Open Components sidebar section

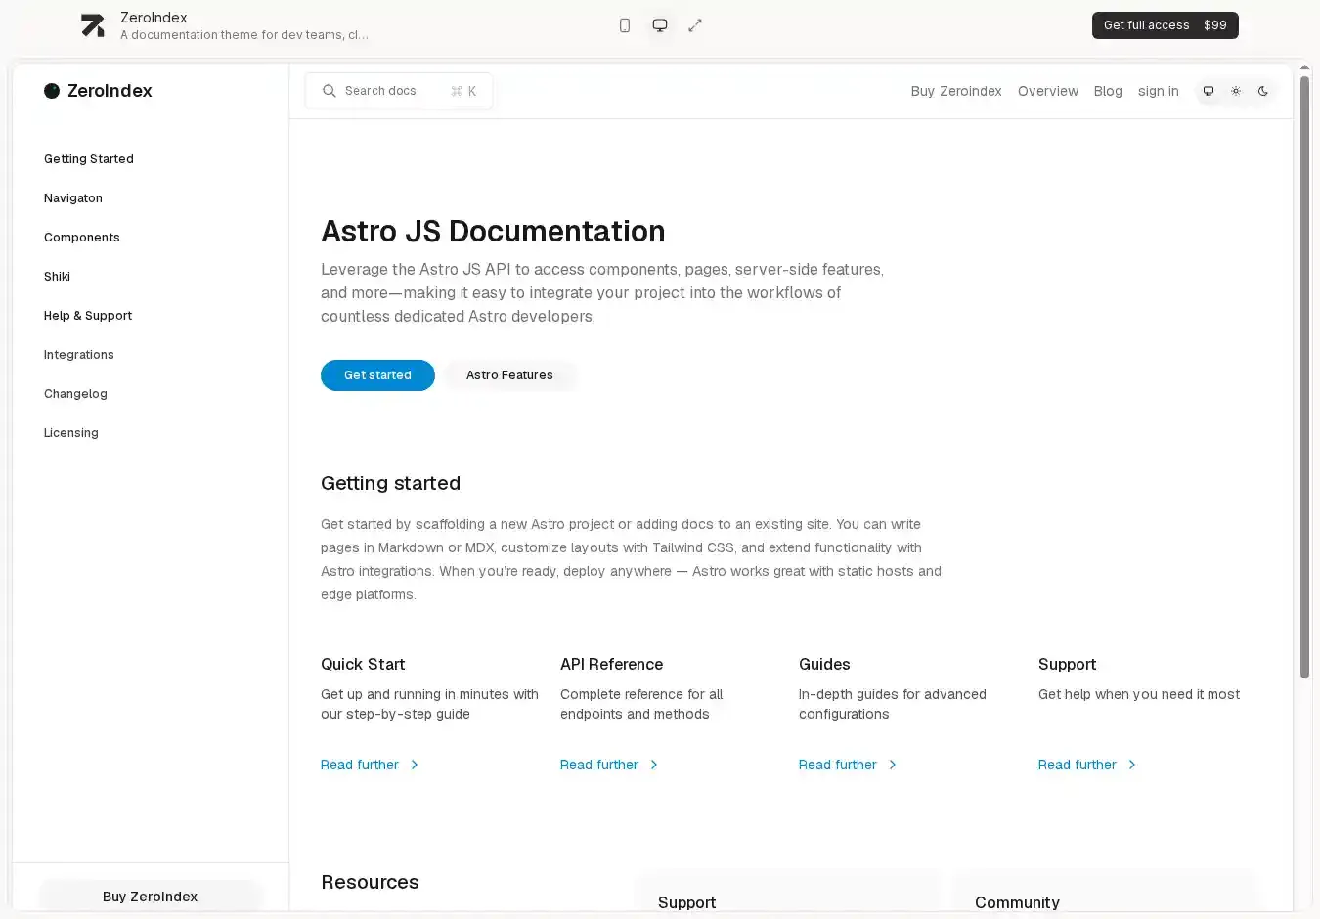(82, 238)
